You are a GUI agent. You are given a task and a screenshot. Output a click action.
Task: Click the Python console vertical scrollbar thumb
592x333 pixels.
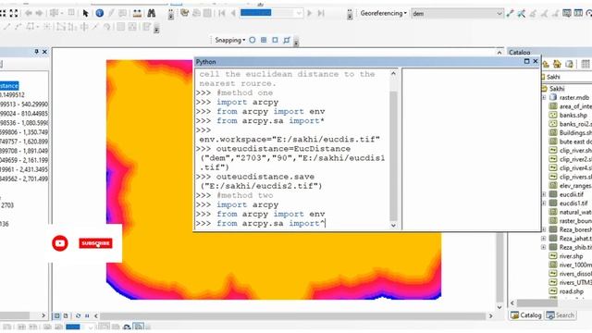[x=393, y=155]
